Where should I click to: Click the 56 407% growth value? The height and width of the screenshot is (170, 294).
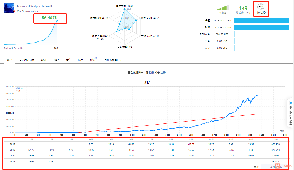[50, 18]
